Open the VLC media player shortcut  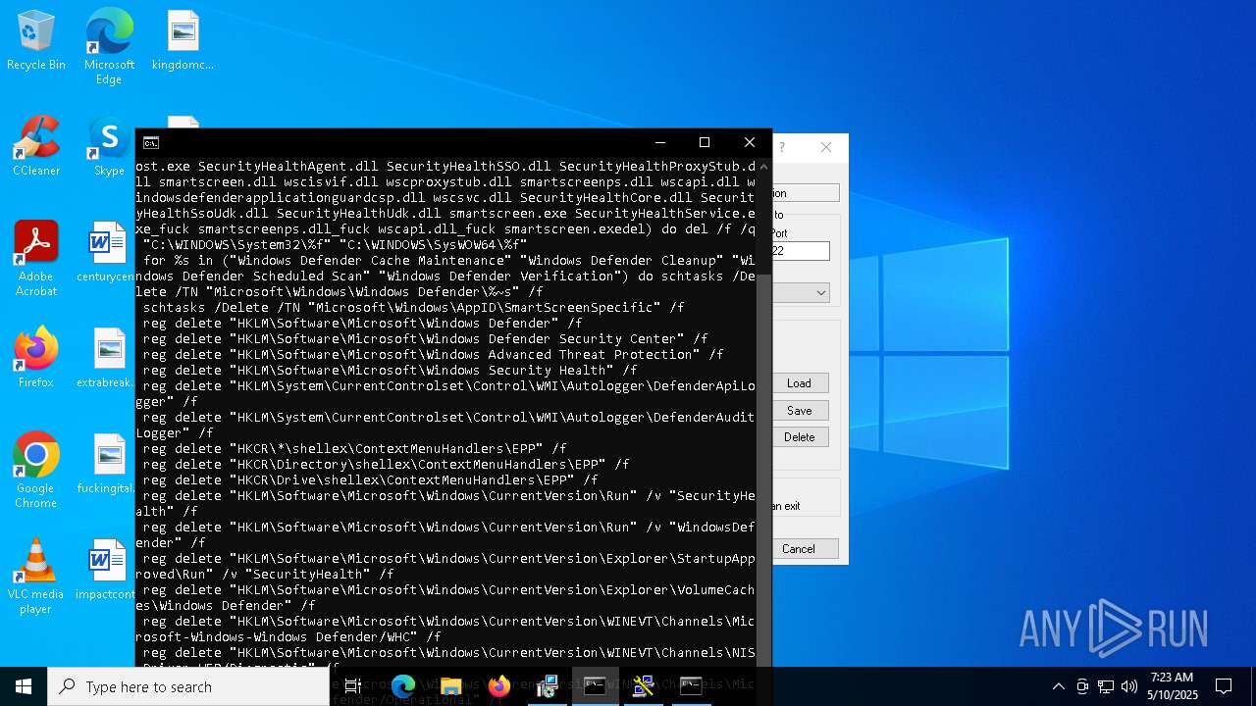coord(36,577)
